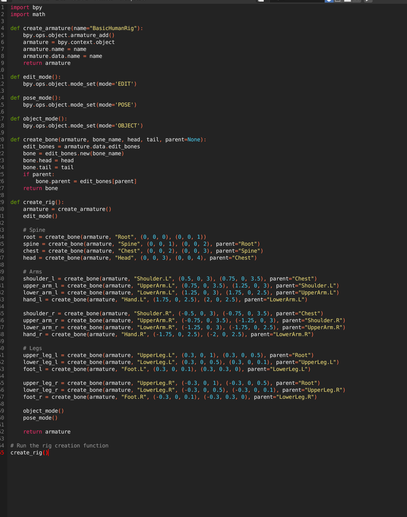Image resolution: width=407 pixels, height=517 pixels.
Task: Unlink the text datablock with X icon
Action: coord(356,1)
